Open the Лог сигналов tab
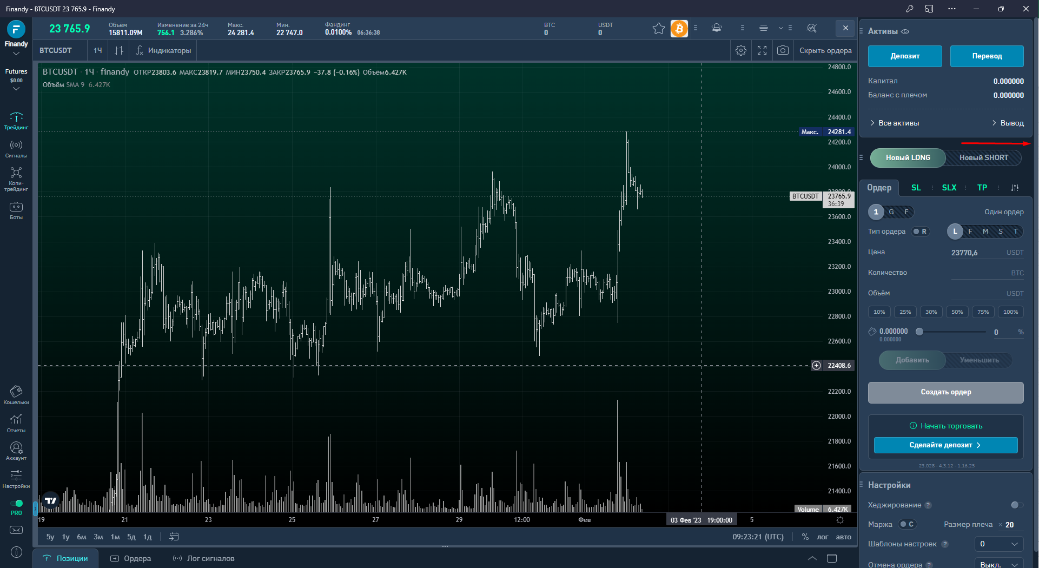The image size is (1039, 568). pyautogui.click(x=203, y=558)
